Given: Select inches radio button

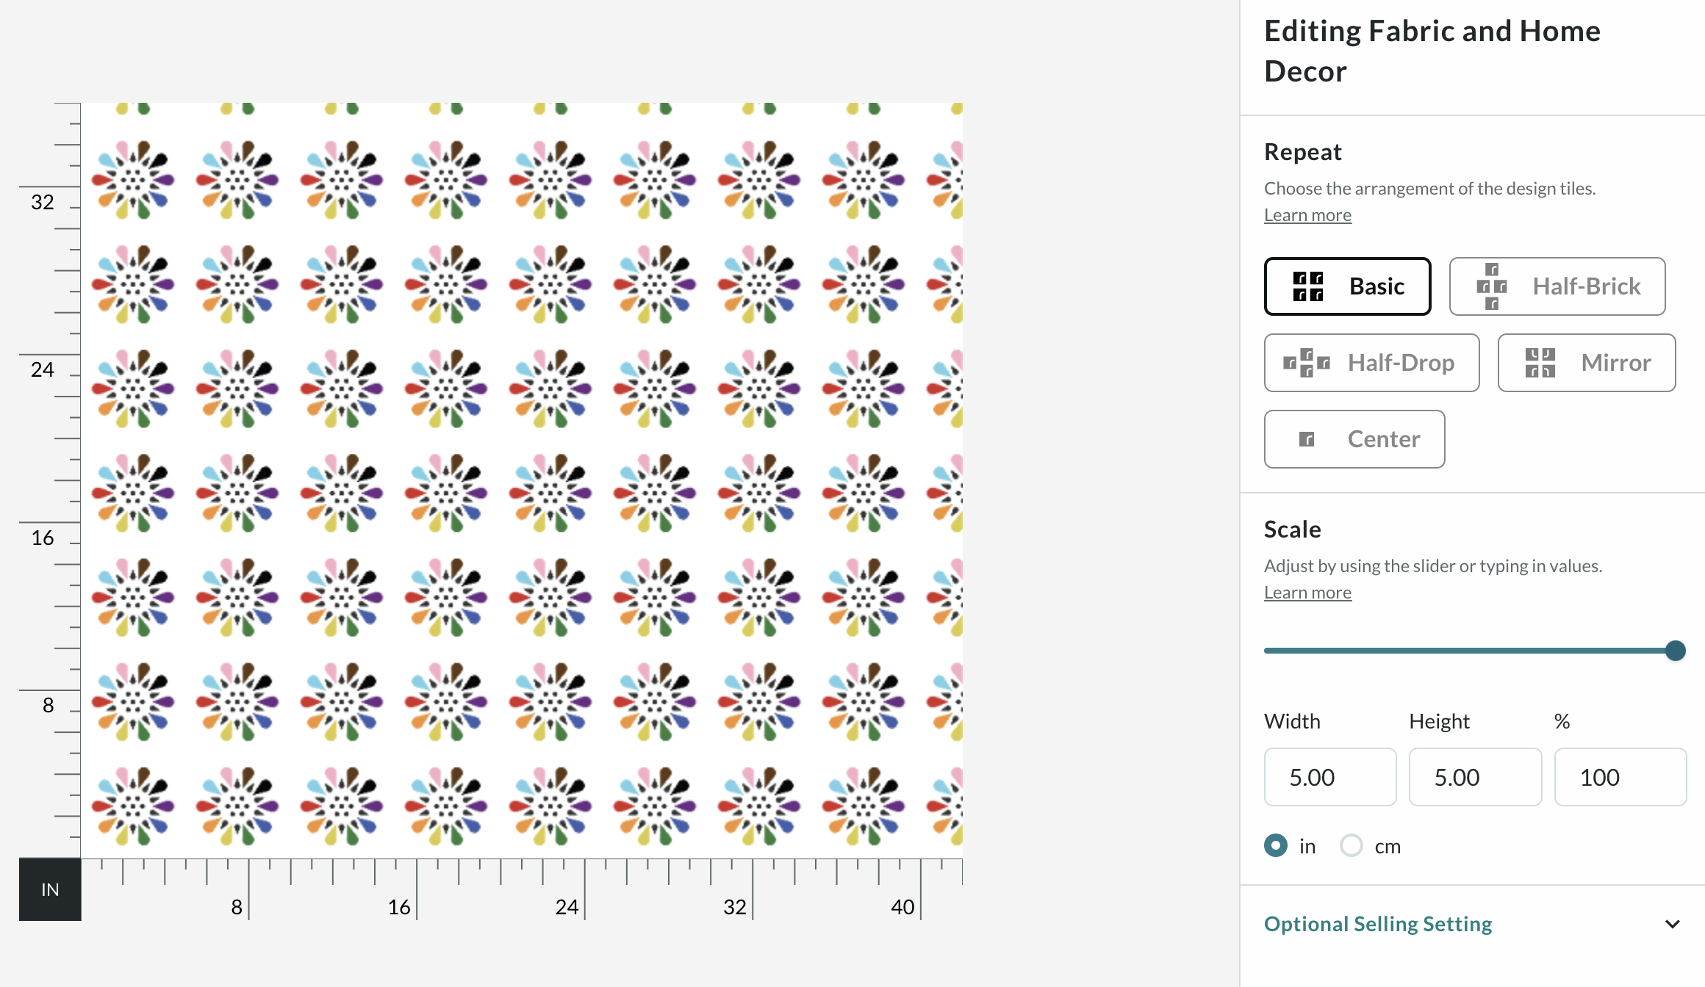Looking at the screenshot, I should (x=1277, y=846).
